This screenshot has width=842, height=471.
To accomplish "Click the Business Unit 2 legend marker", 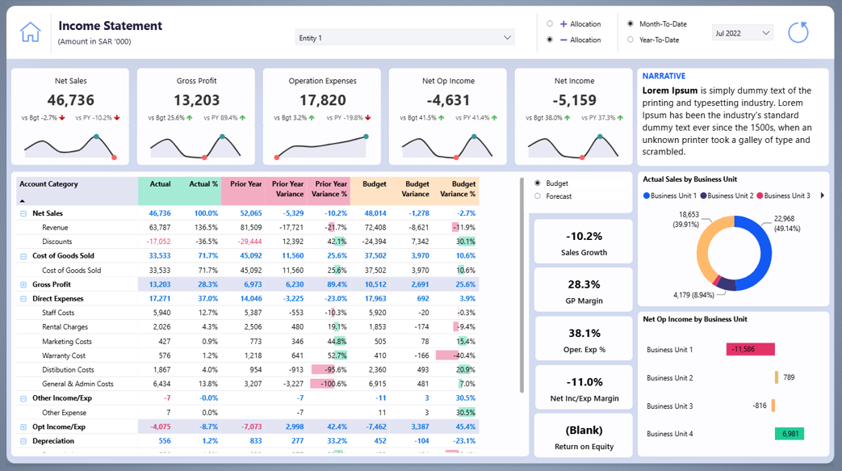I will point(703,195).
